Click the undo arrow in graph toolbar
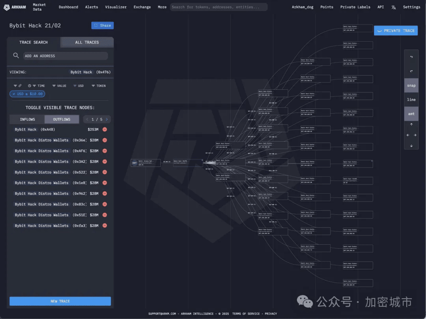 coord(411,57)
